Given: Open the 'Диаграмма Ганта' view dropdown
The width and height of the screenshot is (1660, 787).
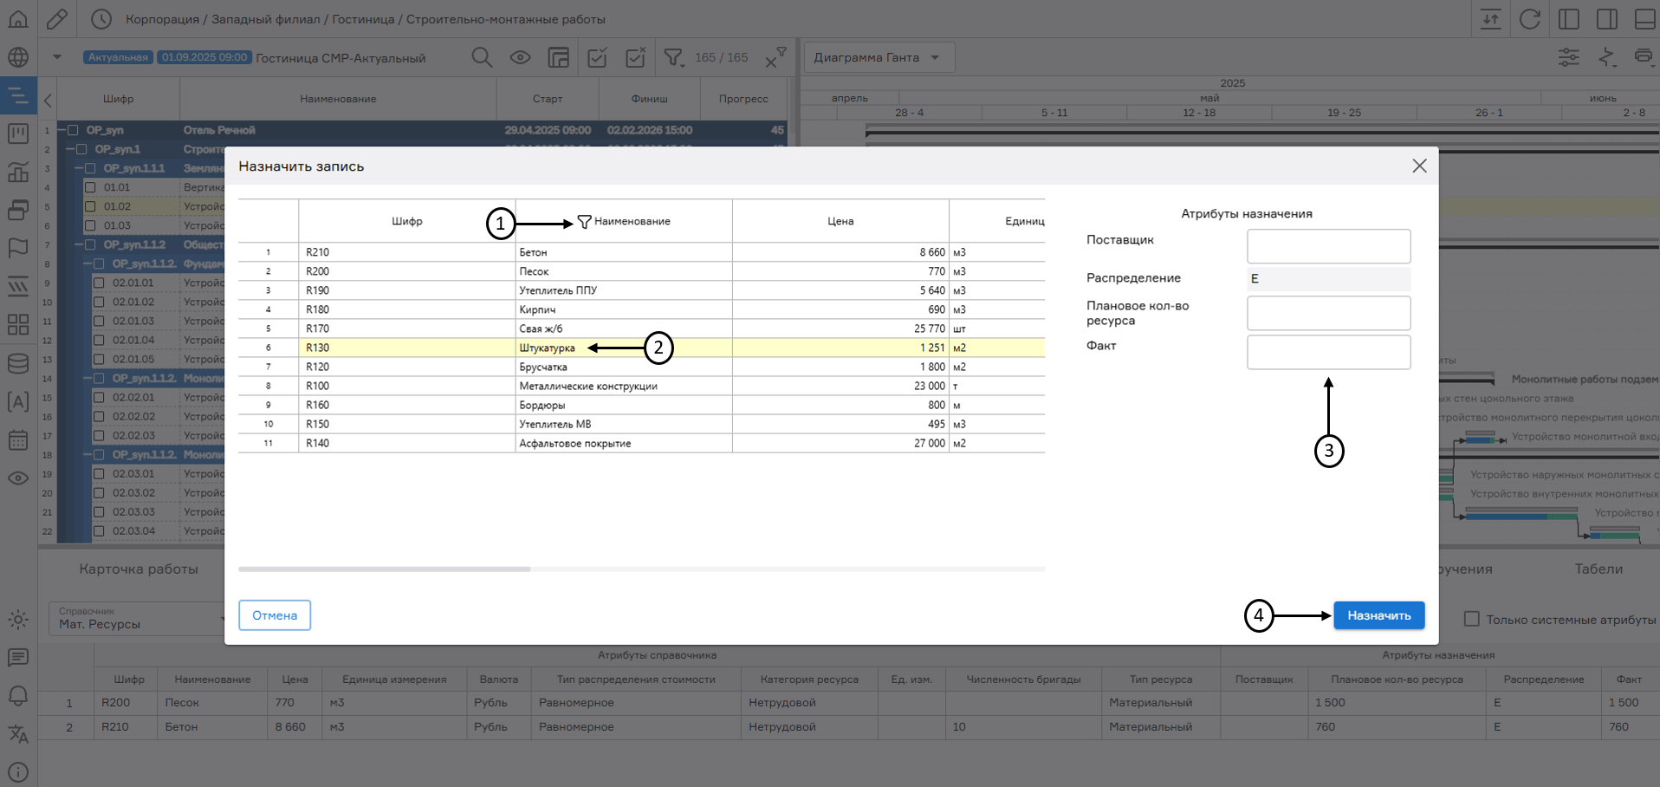Looking at the screenshot, I should (x=879, y=57).
